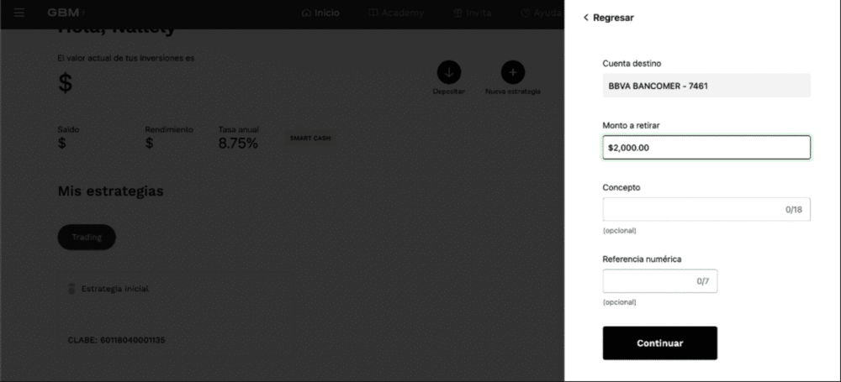841x382 pixels.
Task: Open the Academy menu item
Action: click(x=396, y=13)
